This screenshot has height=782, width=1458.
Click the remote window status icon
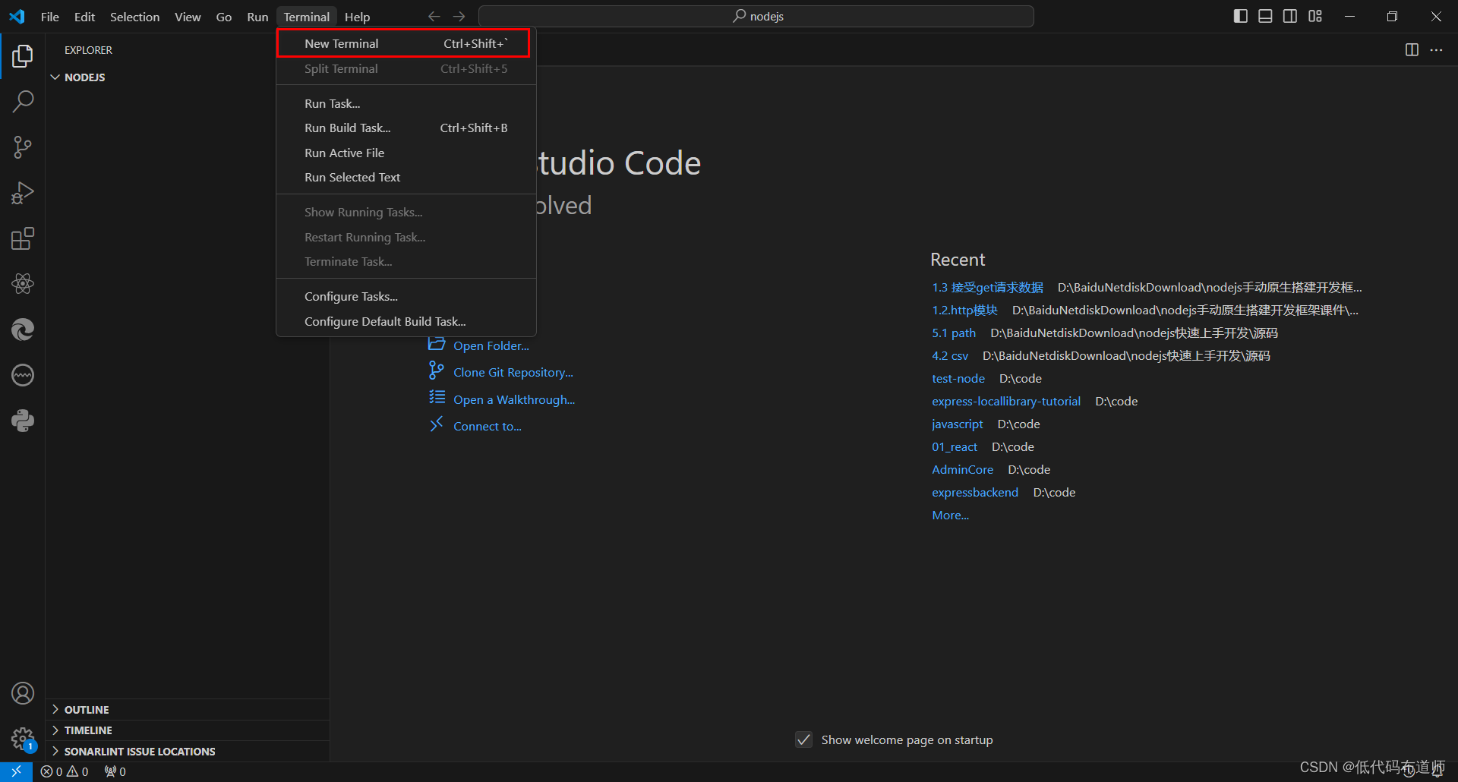(x=16, y=771)
